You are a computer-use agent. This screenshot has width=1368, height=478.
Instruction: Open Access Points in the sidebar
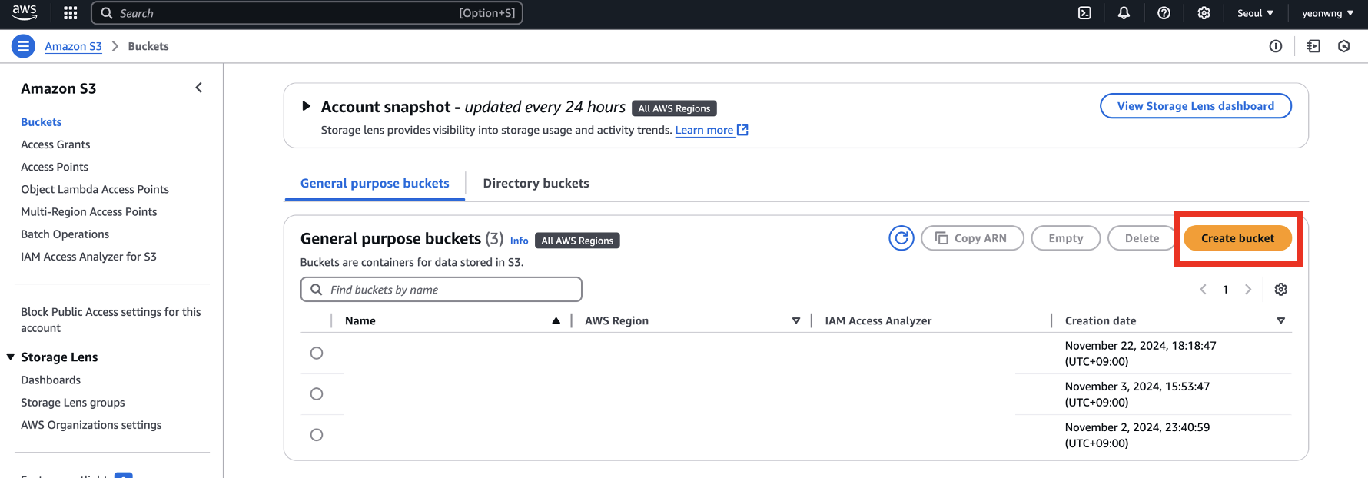pos(55,167)
